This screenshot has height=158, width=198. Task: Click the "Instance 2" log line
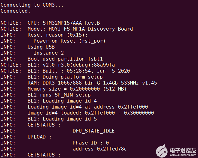click(49, 53)
